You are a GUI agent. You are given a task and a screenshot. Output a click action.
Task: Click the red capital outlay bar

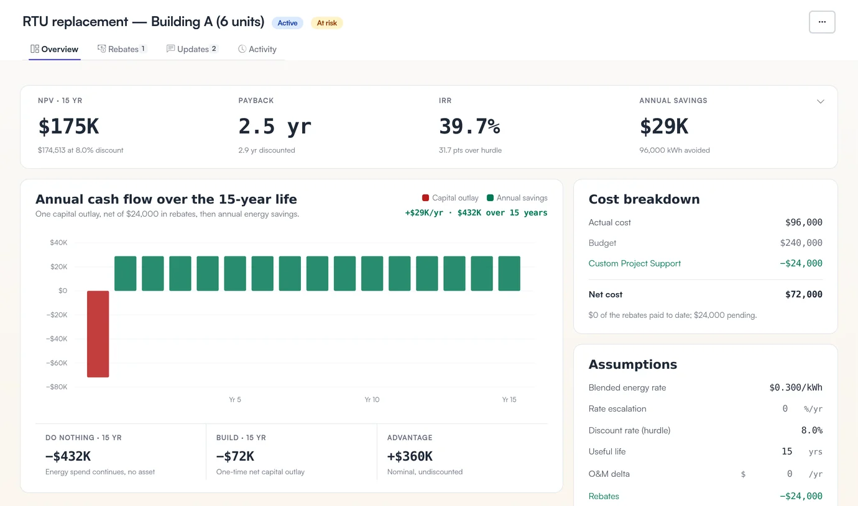click(x=98, y=334)
